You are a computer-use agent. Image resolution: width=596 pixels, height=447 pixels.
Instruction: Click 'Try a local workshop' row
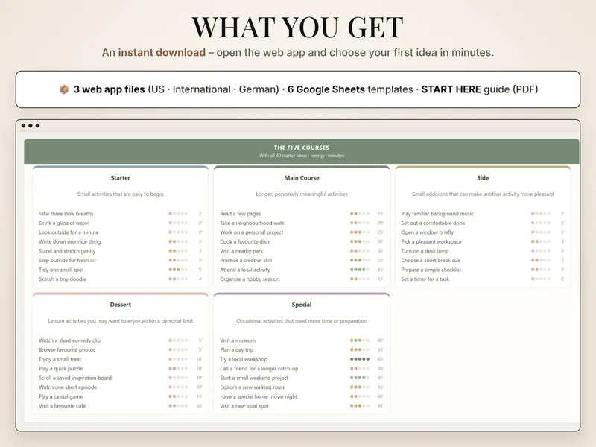302,359
